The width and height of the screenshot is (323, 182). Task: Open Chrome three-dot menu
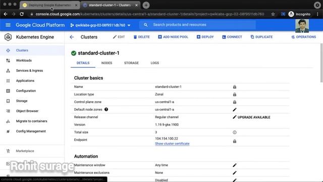[317, 14]
